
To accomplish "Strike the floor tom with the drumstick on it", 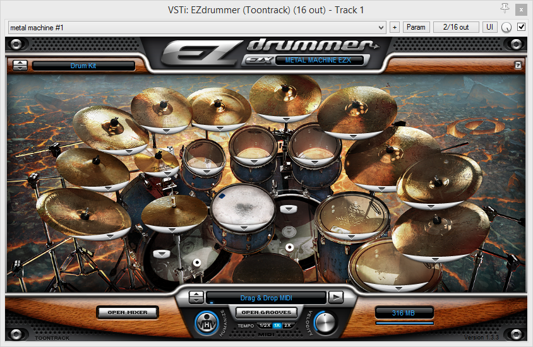I will click(352, 215).
